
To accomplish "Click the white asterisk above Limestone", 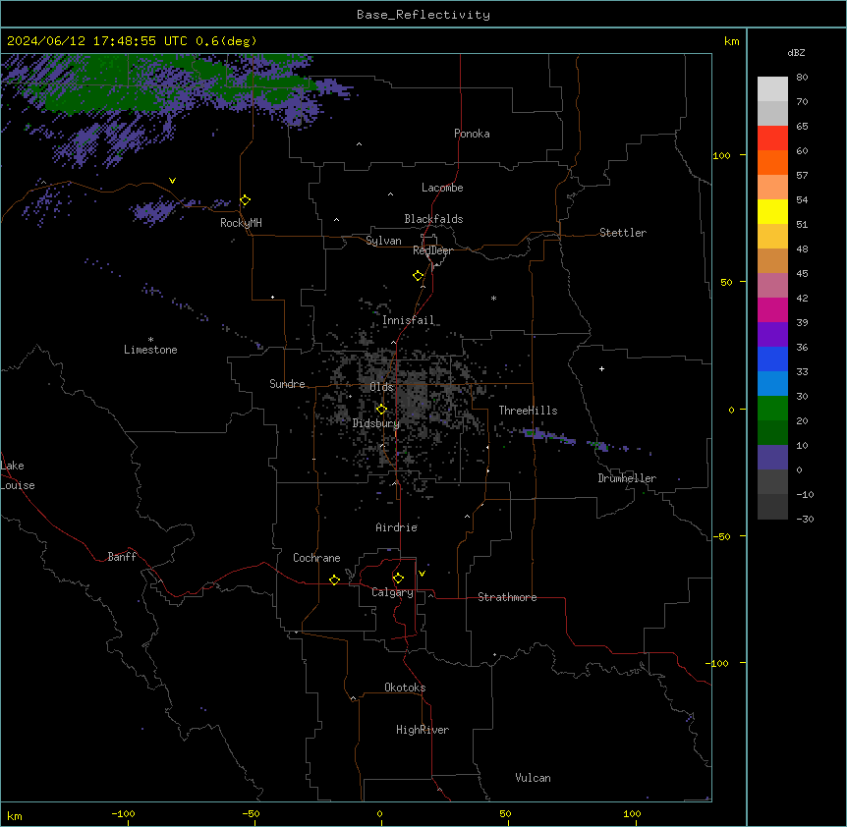I will coord(150,339).
